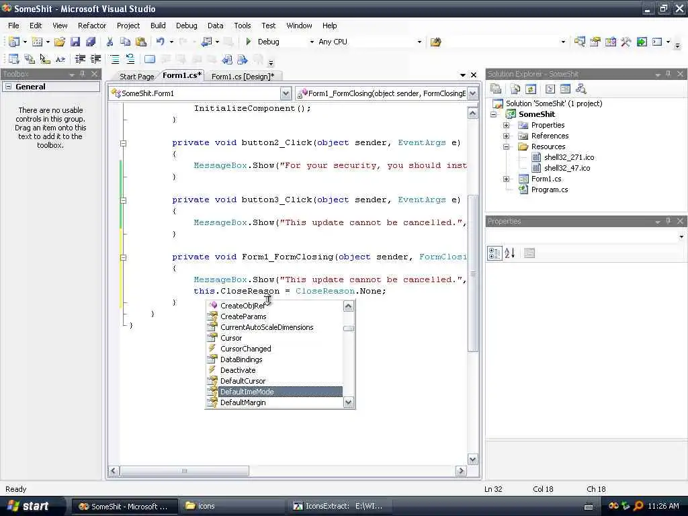Switch to the IconsExtract taskbar button

pyautogui.click(x=340, y=506)
